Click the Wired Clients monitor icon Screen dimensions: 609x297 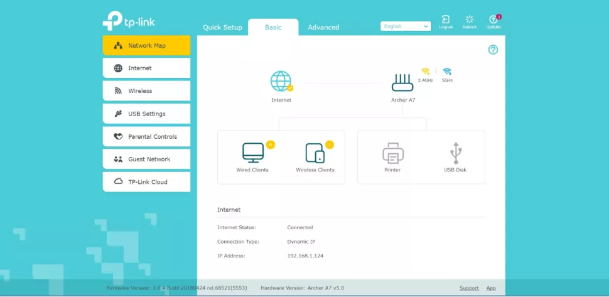[253, 153]
